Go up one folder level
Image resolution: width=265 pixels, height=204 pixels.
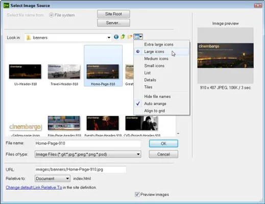123,37
